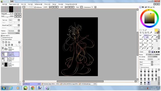Open the Вид menu
Viewport: 161px width, 91px height.
[x=54, y=4]
